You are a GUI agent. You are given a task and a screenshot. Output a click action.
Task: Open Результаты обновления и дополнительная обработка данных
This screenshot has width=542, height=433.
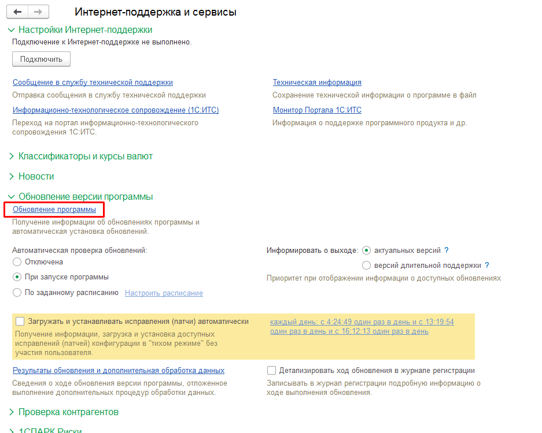coord(119,371)
